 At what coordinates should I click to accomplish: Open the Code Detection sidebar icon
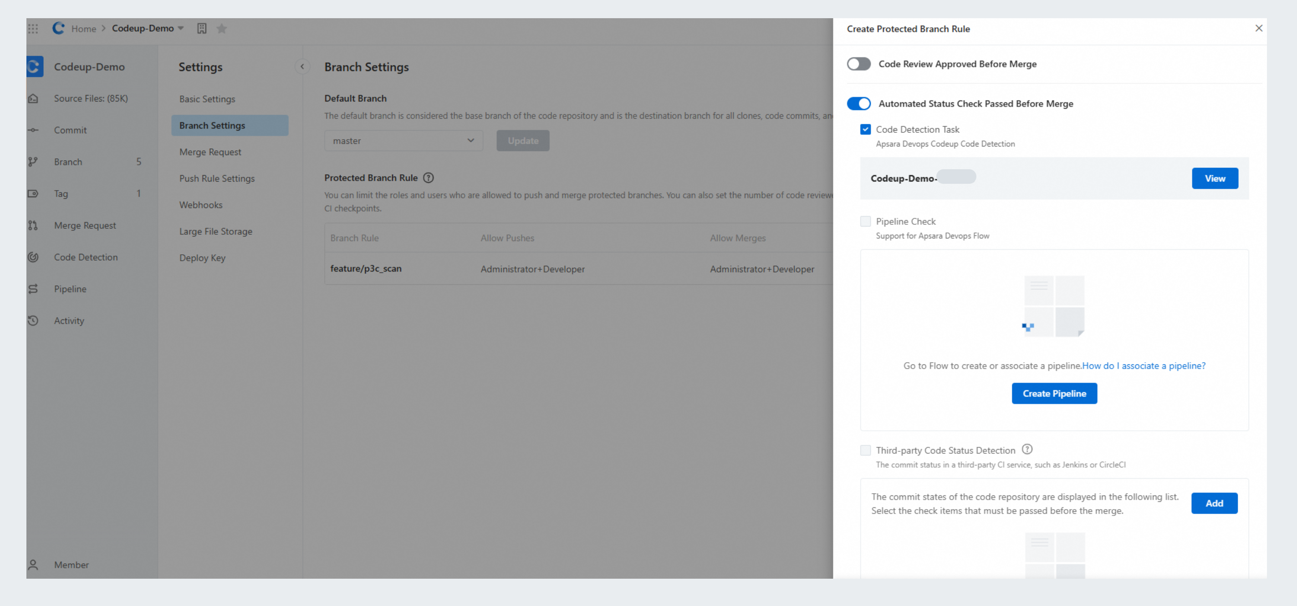tap(33, 257)
